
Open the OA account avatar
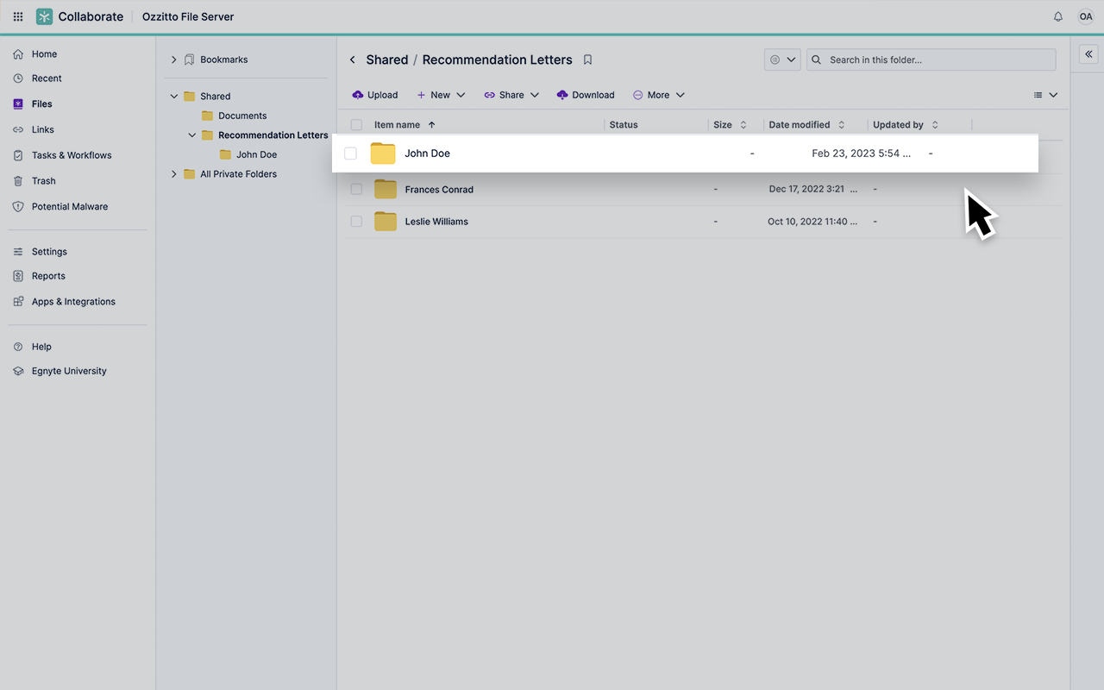coord(1086,16)
